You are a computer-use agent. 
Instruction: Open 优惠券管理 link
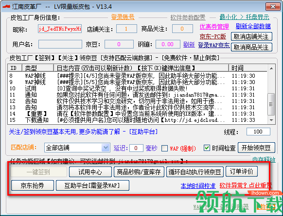coord(214,27)
